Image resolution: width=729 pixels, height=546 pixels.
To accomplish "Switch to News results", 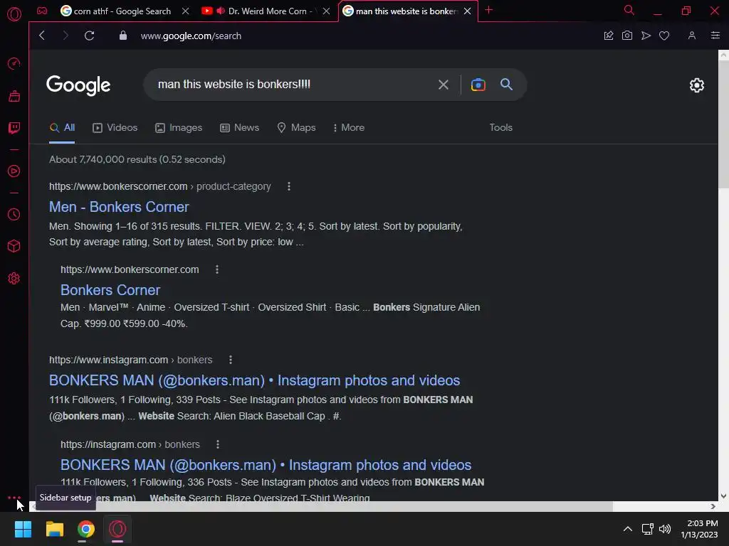I will 239,128.
